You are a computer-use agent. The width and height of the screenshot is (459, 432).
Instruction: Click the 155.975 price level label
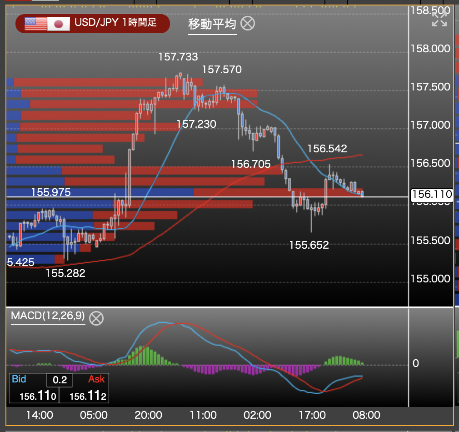(51, 192)
